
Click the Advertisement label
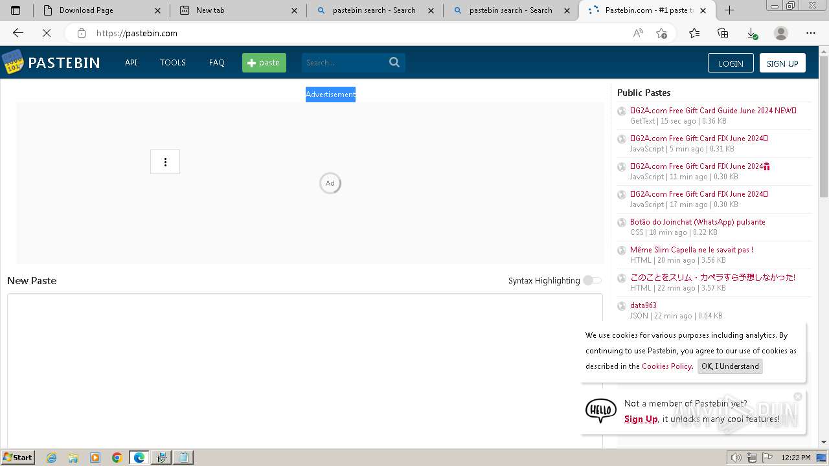click(x=330, y=94)
